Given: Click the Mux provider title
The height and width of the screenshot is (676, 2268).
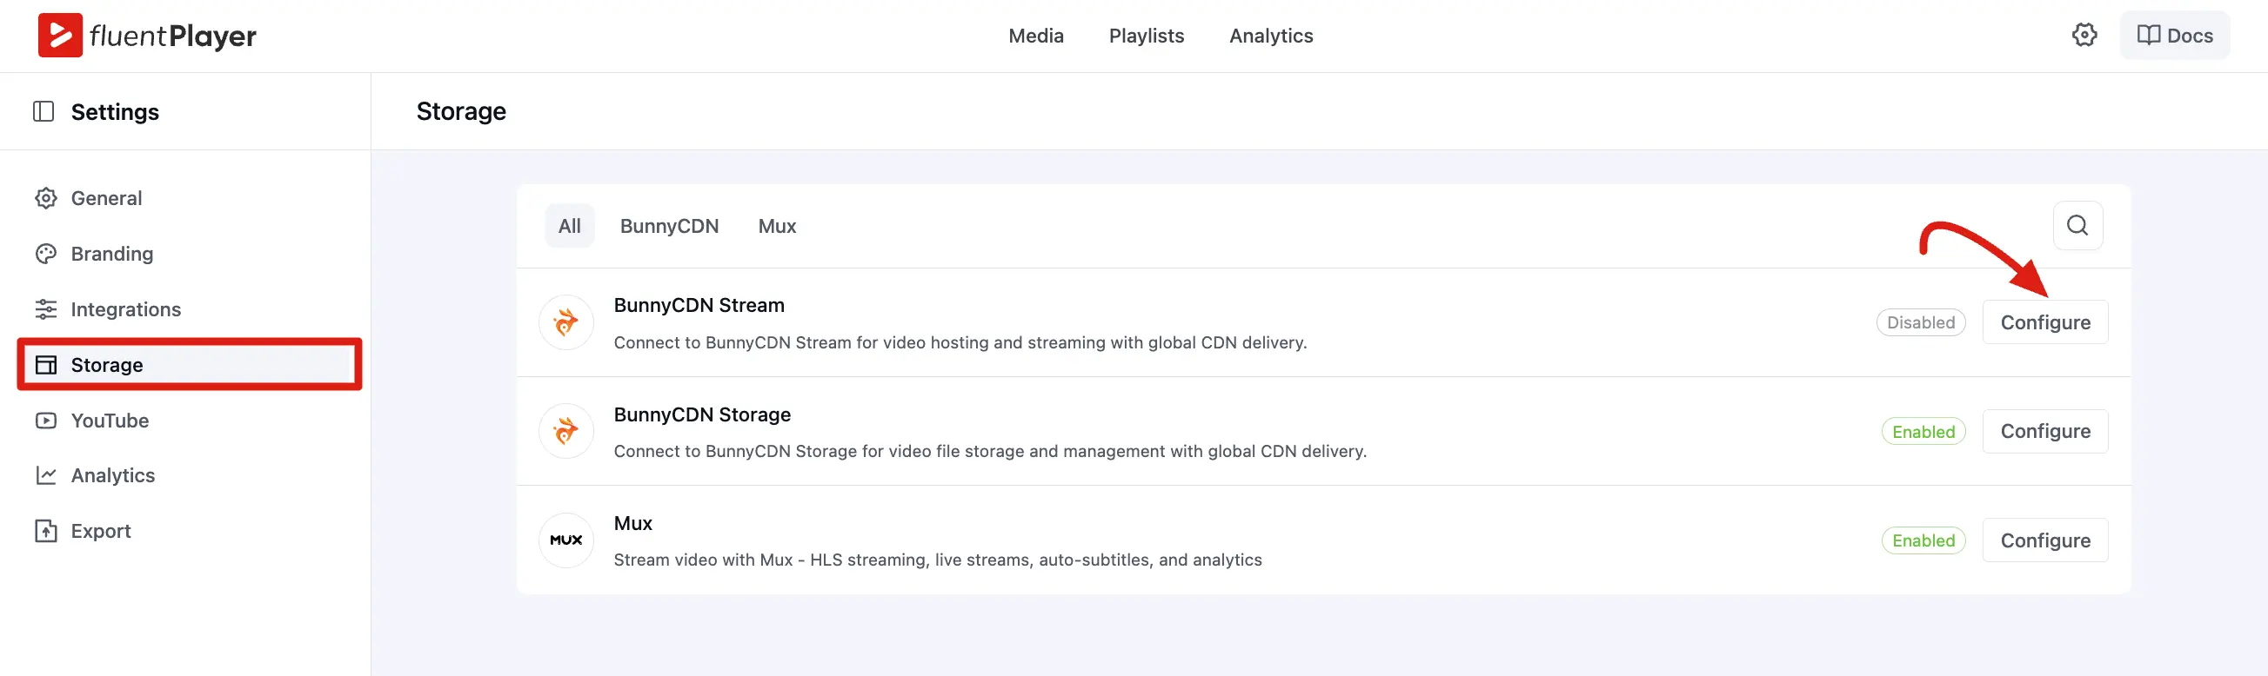Looking at the screenshot, I should click(x=632, y=523).
